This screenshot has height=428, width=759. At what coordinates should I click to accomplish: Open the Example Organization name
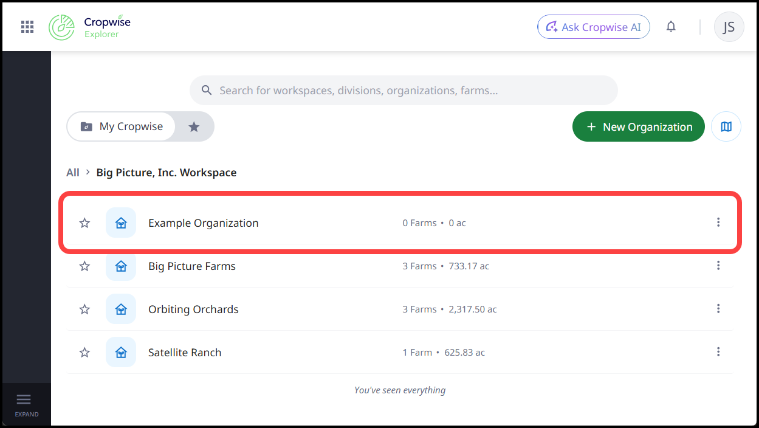point(204,223)
